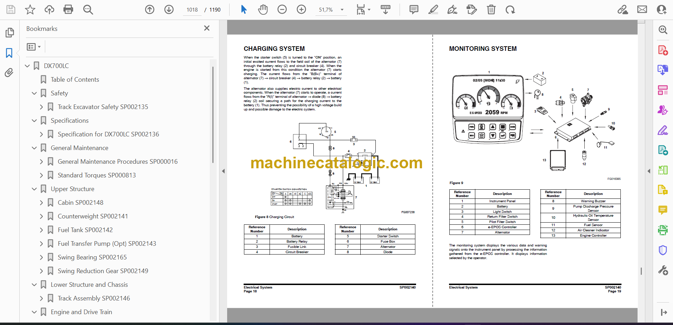Collapse the left navigation pane arrow
This screenshot has height=325, width=673.
223,171
